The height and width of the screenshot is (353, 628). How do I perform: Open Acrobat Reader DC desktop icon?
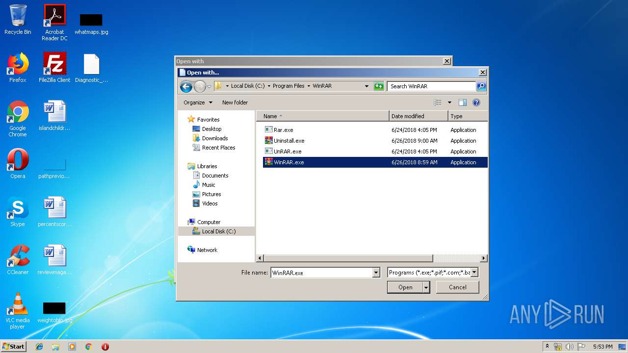tap(54, 23)
